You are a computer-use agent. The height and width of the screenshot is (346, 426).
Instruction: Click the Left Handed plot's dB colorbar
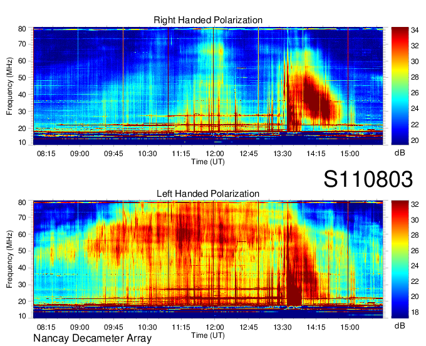click(400, 259)
